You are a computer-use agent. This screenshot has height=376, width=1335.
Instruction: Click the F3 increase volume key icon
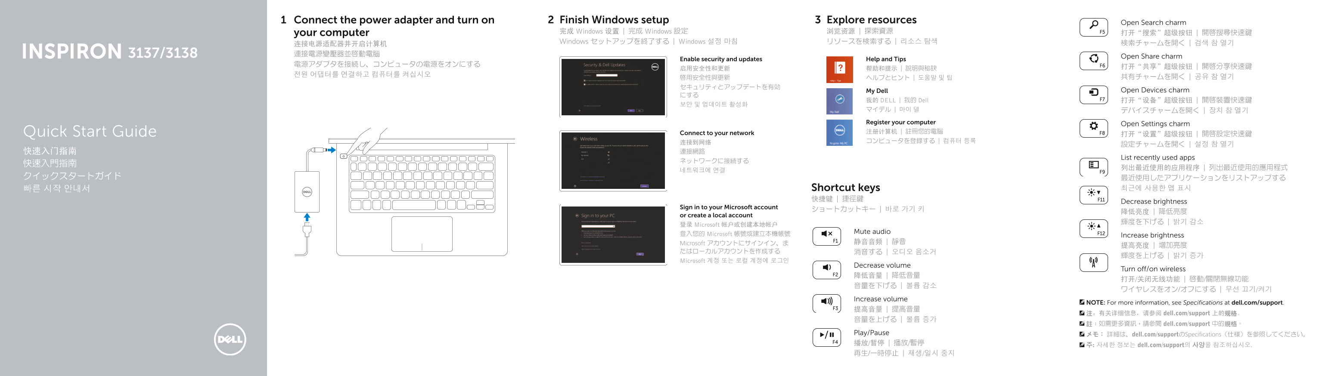(x=826, y=303)
